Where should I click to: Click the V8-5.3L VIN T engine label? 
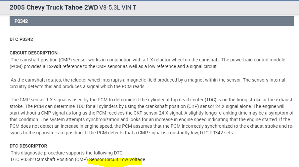pos(118,7)
